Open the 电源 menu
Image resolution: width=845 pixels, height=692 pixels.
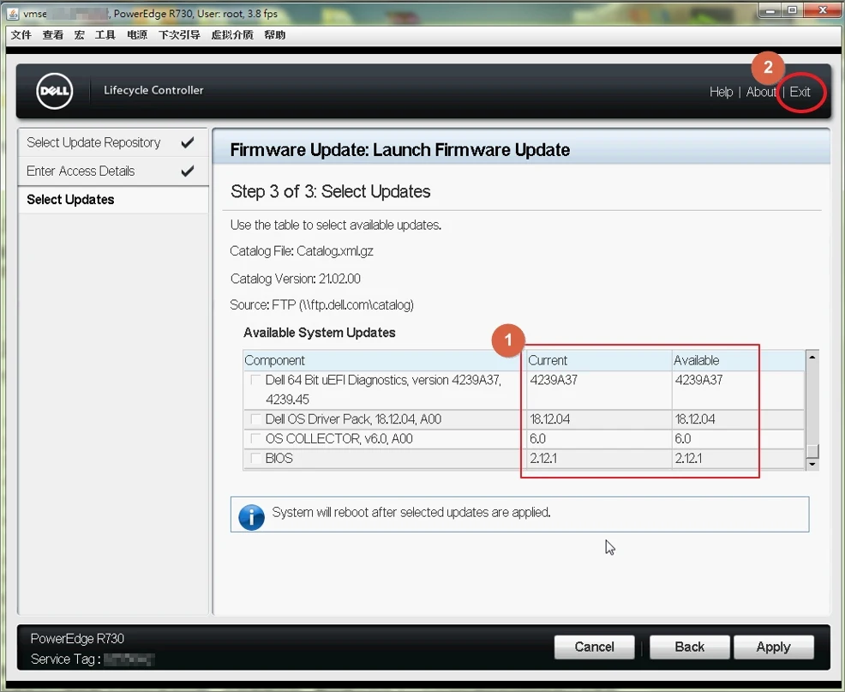coord(137,35)
